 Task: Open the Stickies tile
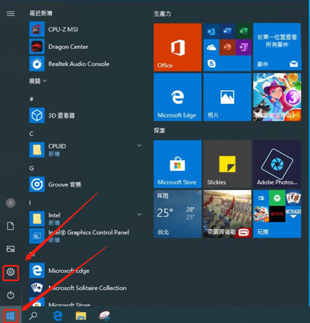pyautogui.click(x=227, y=164)
